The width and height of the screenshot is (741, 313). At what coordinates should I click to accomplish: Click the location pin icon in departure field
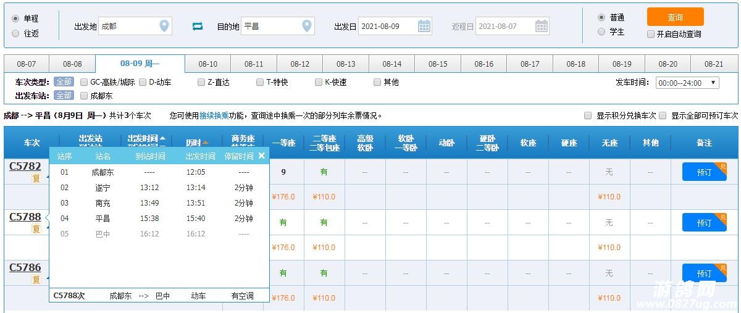point(164,26)
